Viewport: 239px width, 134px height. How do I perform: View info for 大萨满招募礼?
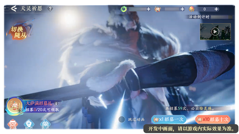tap(56, 104)
